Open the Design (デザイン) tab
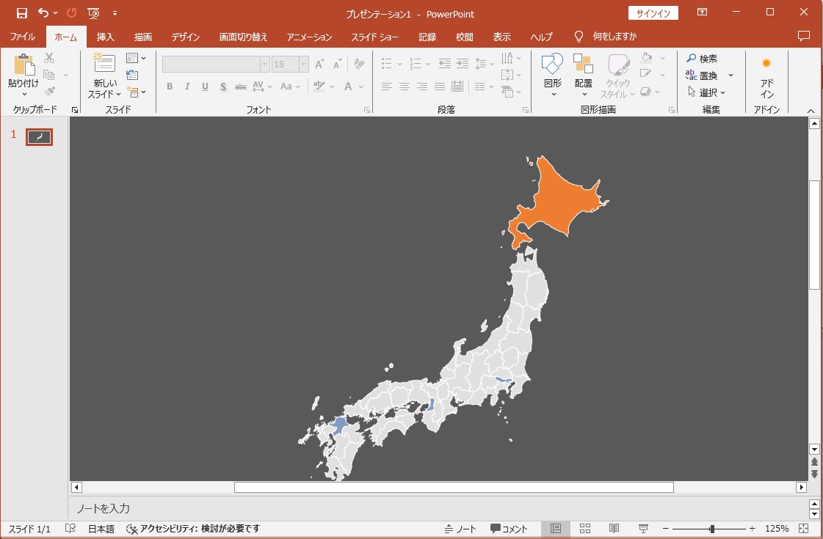 click(186, 37)
